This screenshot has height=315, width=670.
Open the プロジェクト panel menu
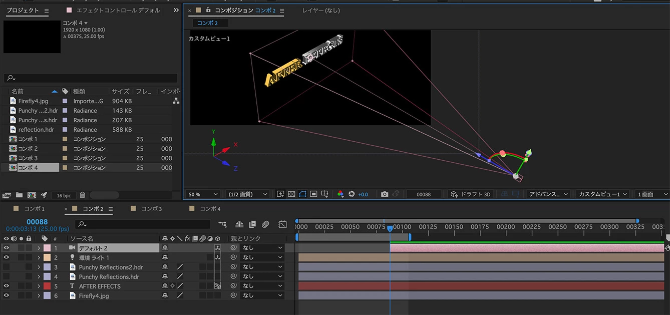click(x=47, y=11)
